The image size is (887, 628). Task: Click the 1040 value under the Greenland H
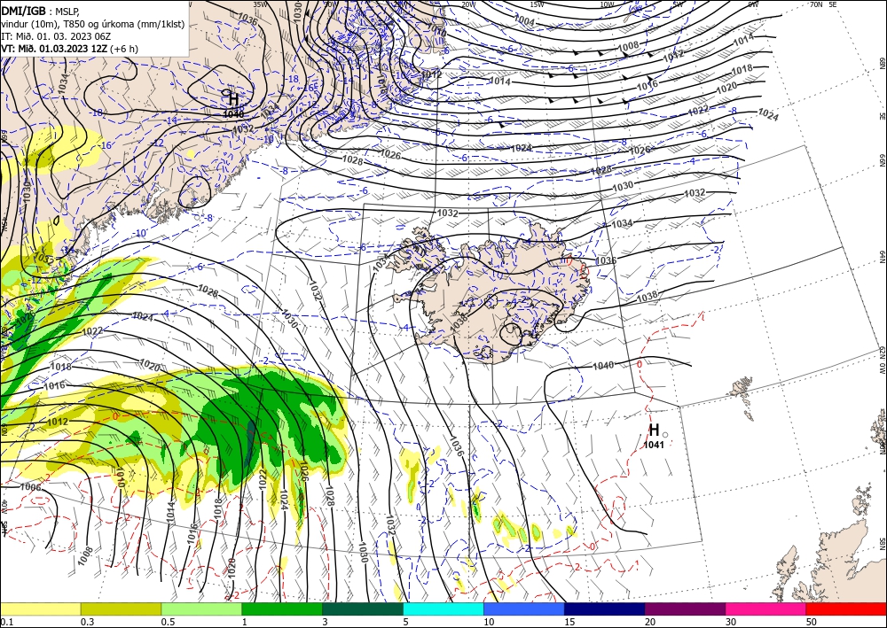coord(233,114)
